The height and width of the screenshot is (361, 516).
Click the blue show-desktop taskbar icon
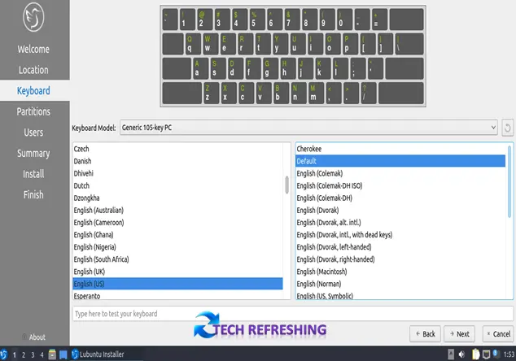coord(63,354)
